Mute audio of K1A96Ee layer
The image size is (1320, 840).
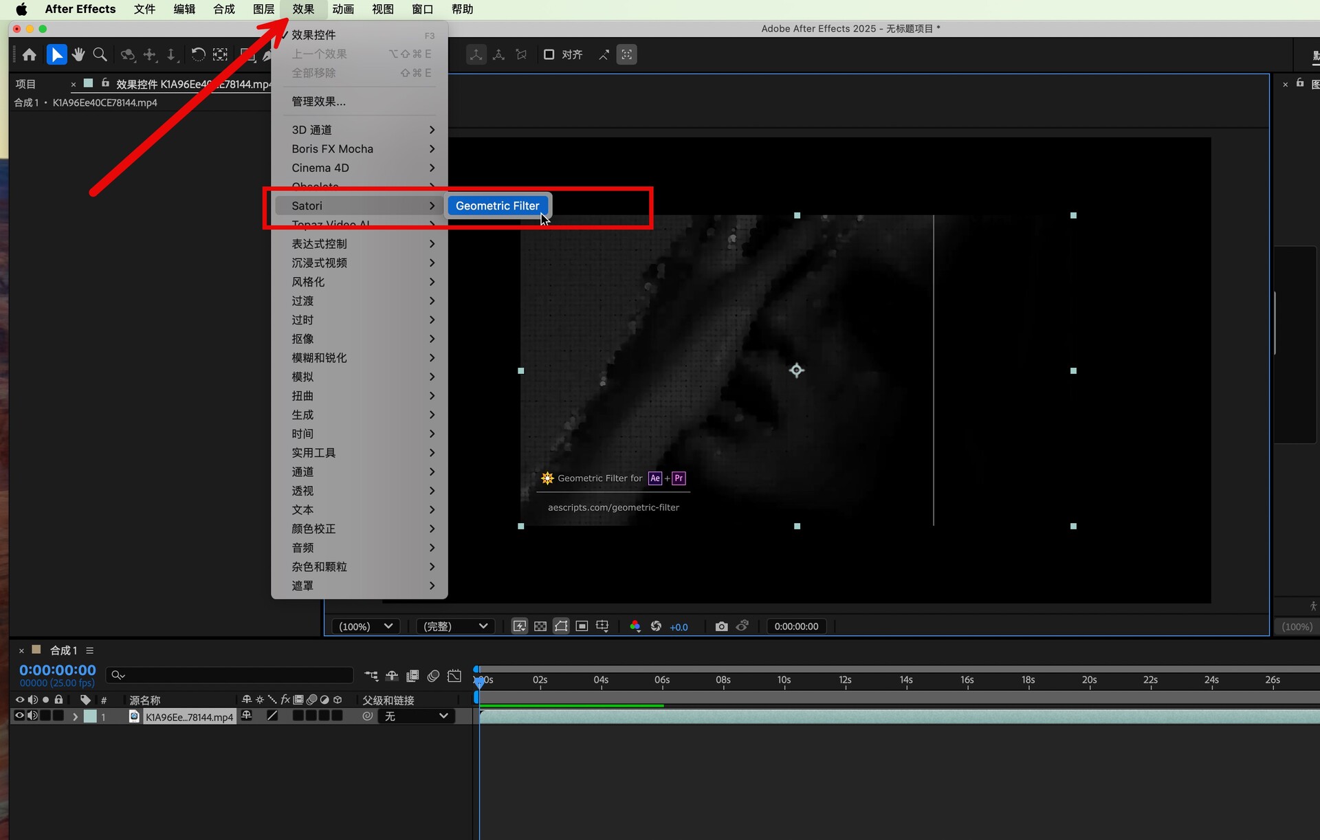pyautogui.click(x=32, y=716)
